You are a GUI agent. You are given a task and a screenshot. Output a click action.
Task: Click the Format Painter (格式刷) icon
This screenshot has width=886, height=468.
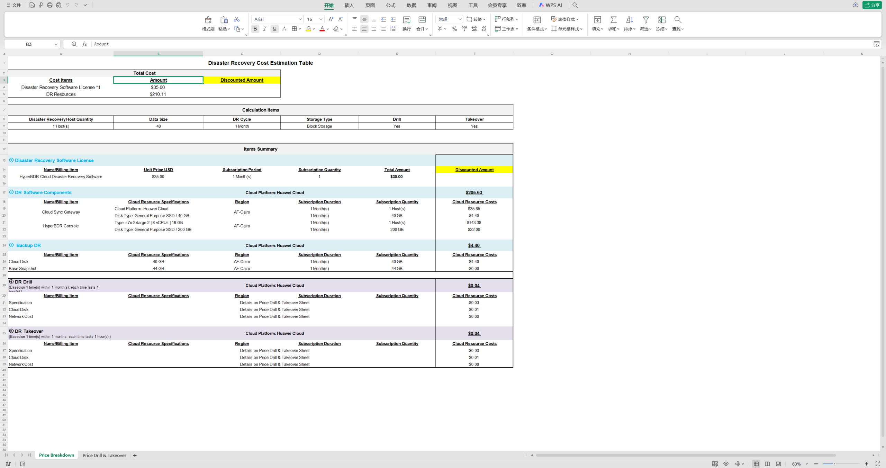208,20
